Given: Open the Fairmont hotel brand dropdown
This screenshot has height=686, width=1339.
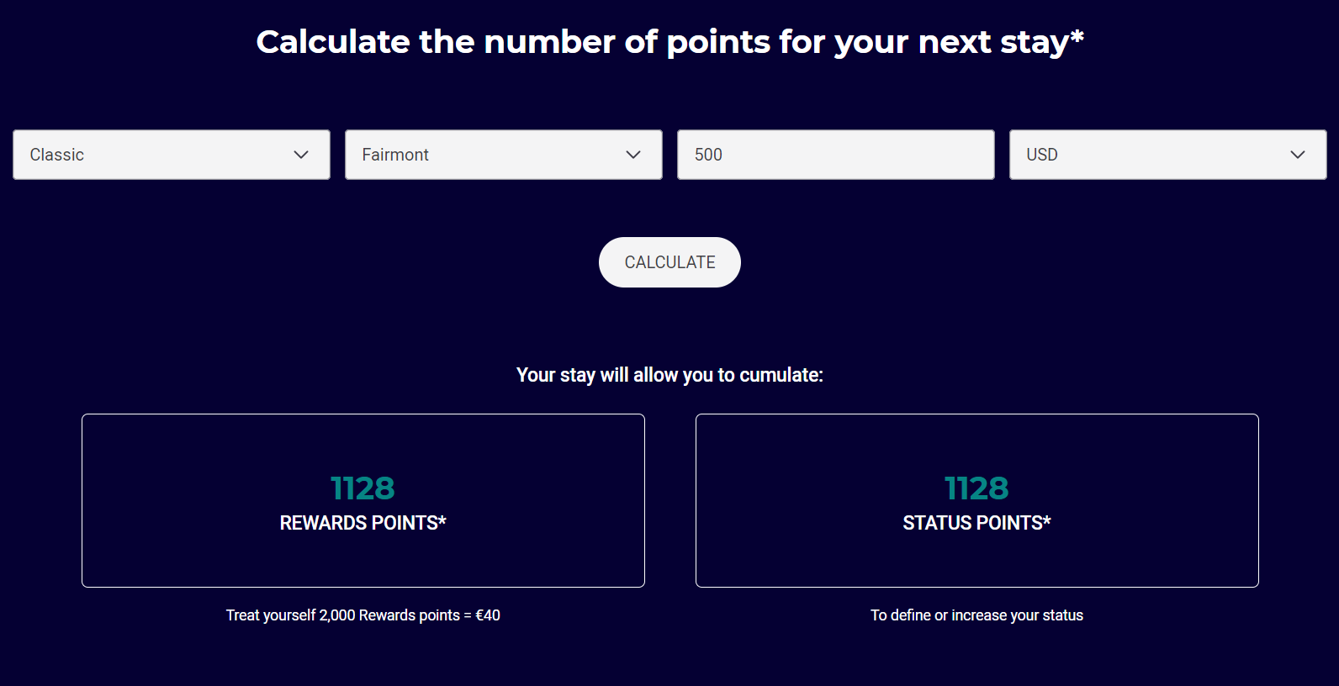Looking at the screenshot, I should tap(503, 155).
